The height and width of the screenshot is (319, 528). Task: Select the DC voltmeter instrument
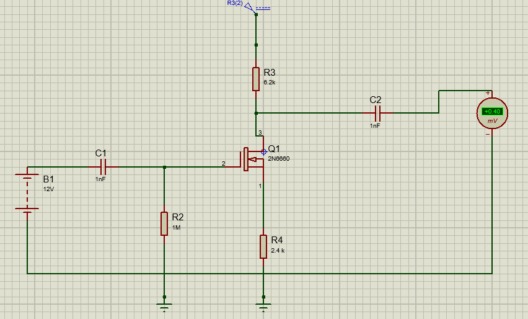(492, 113)
